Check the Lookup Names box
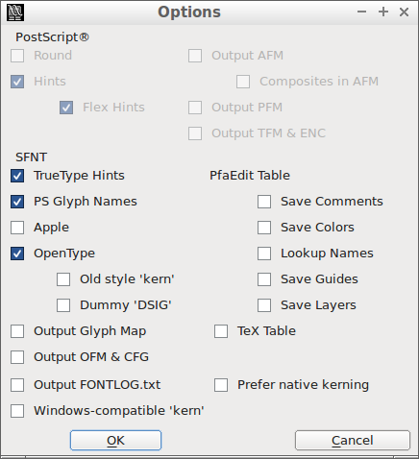The image size is (419, 459). pyautogui.click(x=264, y=254)
